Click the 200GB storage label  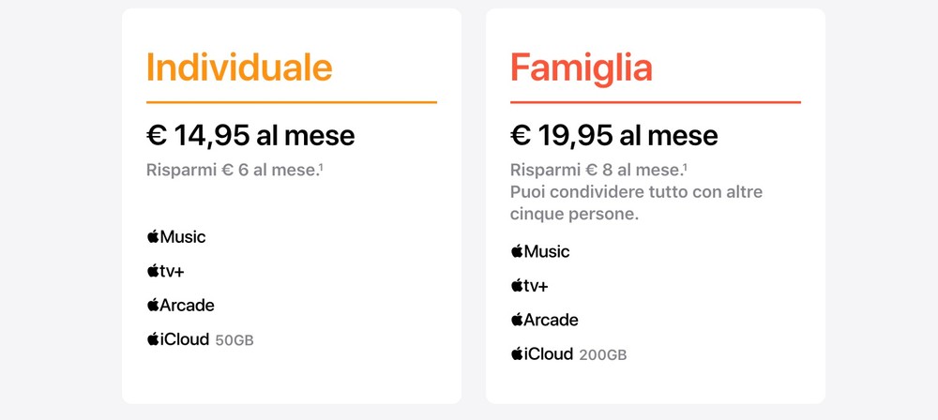(x=603, y=355)
